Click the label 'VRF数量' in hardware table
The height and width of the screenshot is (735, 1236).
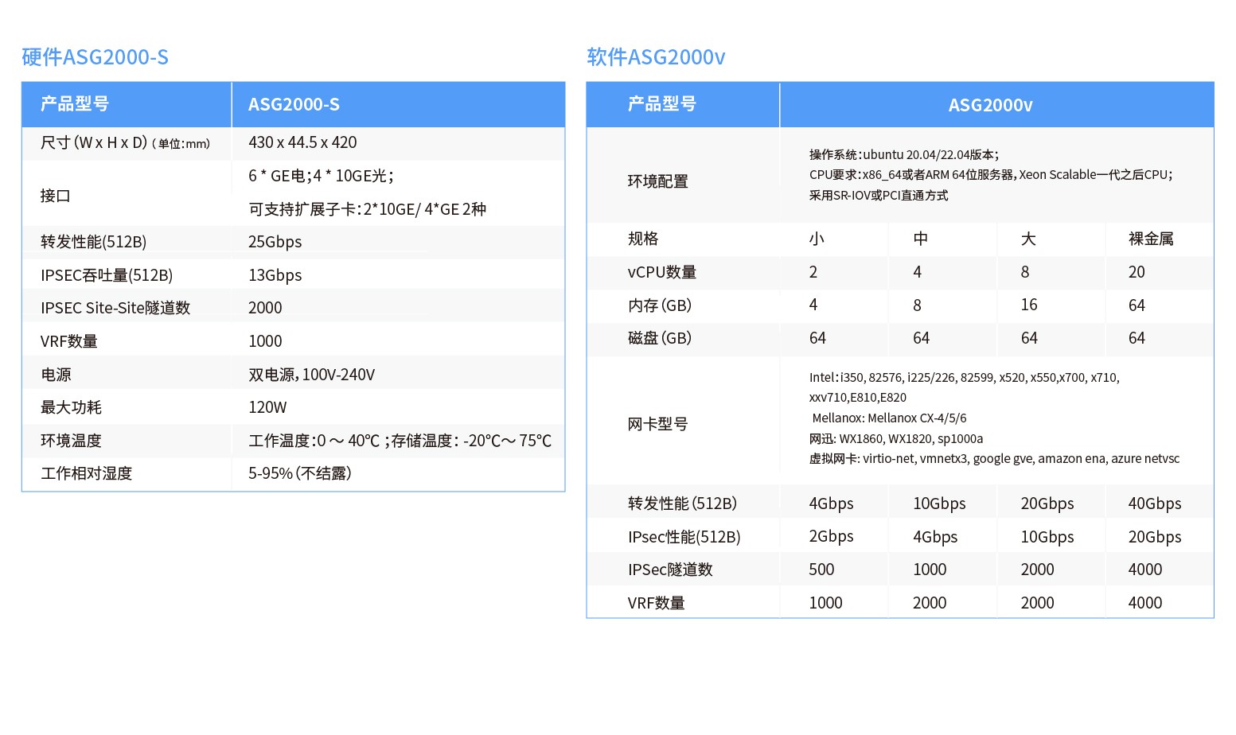[69, 341]
